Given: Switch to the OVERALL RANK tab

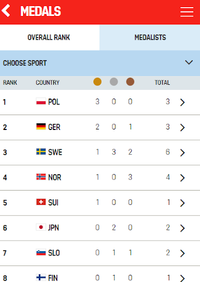Looking at the screenshot, I should tap(49, 37).
